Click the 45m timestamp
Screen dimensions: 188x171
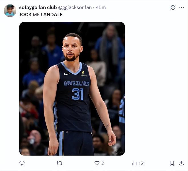101,7
